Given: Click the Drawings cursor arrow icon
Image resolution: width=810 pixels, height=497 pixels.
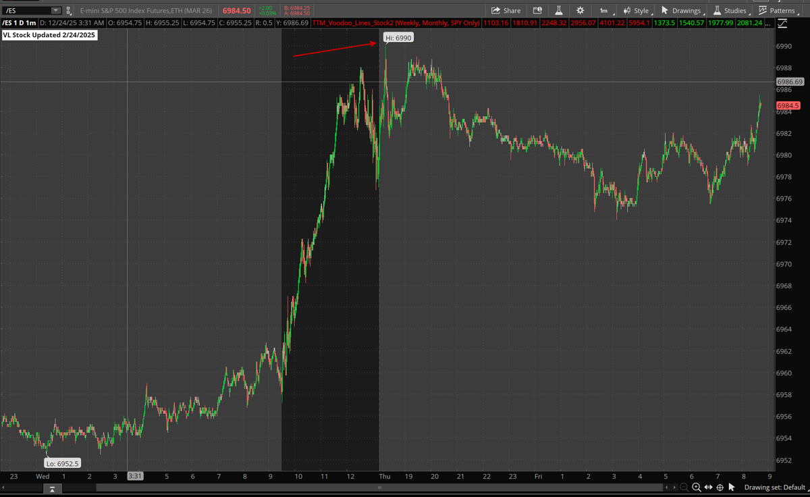Looking at the screenshot, I should click(664, 10).
